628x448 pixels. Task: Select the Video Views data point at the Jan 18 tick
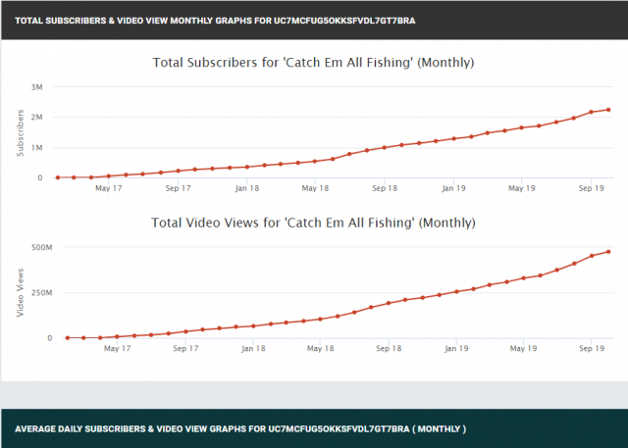click(253, 326)
